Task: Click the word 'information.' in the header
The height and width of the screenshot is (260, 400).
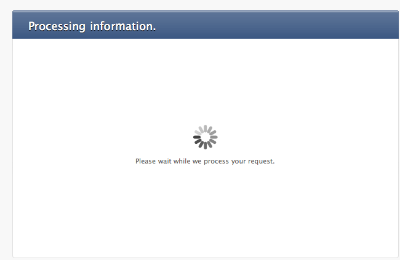Action: 122,26
